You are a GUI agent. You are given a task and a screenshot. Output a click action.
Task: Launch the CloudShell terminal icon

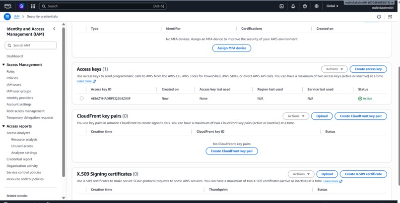pyautogui.click(x=281, y=6)
